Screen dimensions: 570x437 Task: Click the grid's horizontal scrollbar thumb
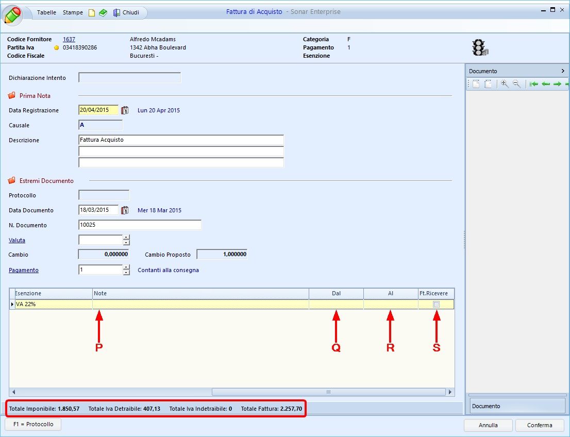[x=328, y=392]
